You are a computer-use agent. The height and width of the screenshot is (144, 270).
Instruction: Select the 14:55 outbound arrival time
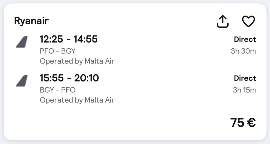[86, 39]
